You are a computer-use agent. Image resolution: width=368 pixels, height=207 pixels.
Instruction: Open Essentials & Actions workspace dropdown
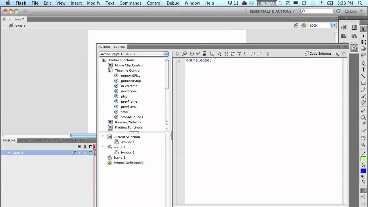click(272, 11)
